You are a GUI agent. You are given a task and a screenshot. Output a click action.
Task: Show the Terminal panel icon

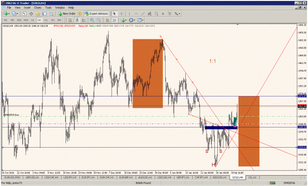pyautogui.click(x=44, y=14)
